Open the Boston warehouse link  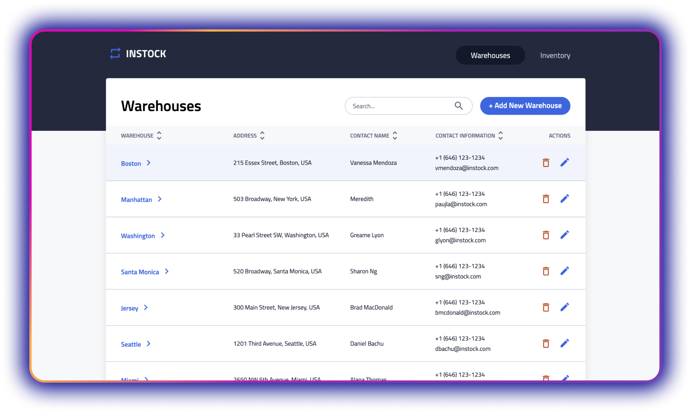(x=131, y=163)
